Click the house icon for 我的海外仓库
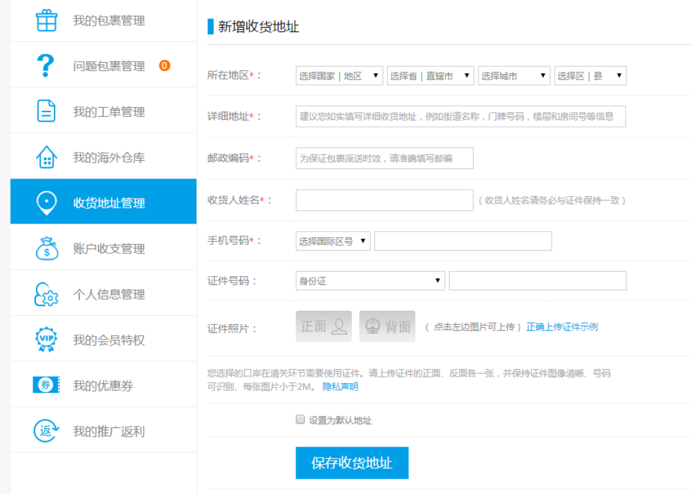This screenshot has height=494, width=691. point(46,157)
